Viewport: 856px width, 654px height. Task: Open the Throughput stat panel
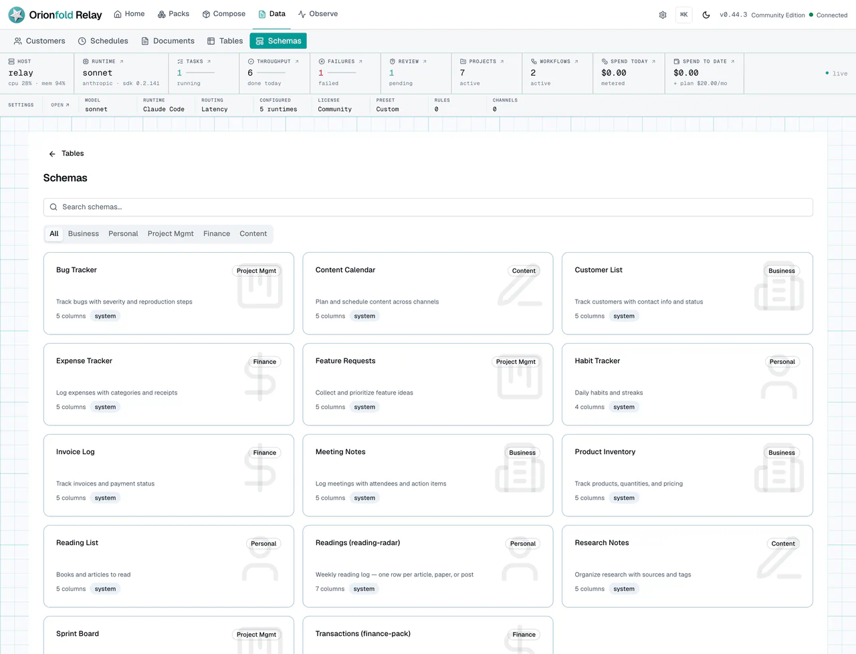pos(274,73)
